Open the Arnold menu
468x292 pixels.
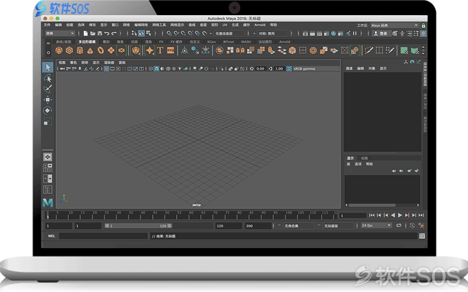260,25
